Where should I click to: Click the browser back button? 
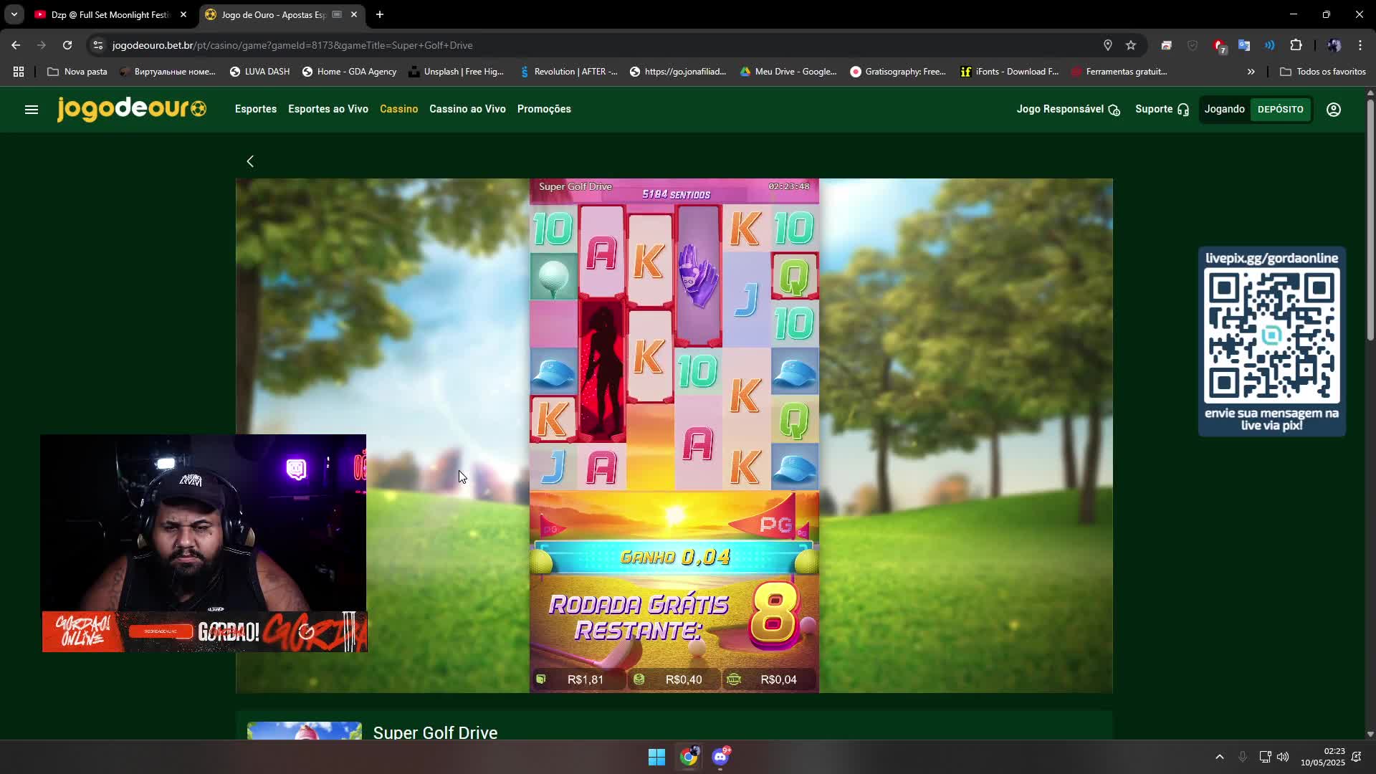[16, 45]
